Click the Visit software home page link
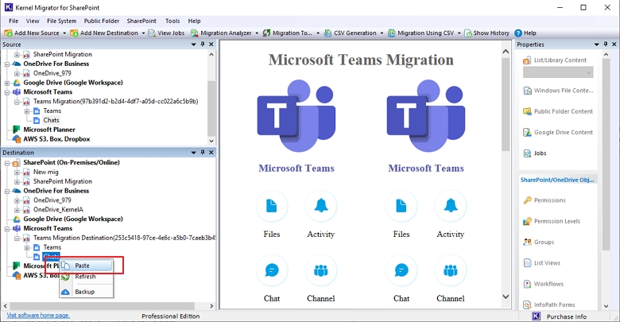Image resolution: width=620 pixels, height=322 pixels. 38,316
